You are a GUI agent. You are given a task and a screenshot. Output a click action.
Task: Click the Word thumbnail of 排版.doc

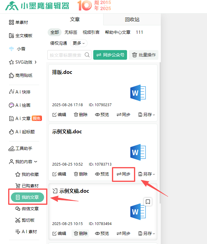point(138,93)
